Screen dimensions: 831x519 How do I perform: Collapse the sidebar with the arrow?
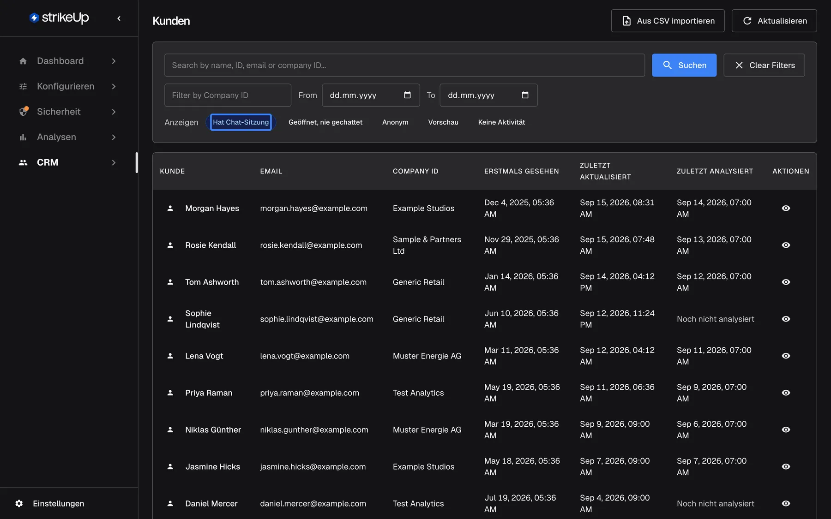click(119, 18)
